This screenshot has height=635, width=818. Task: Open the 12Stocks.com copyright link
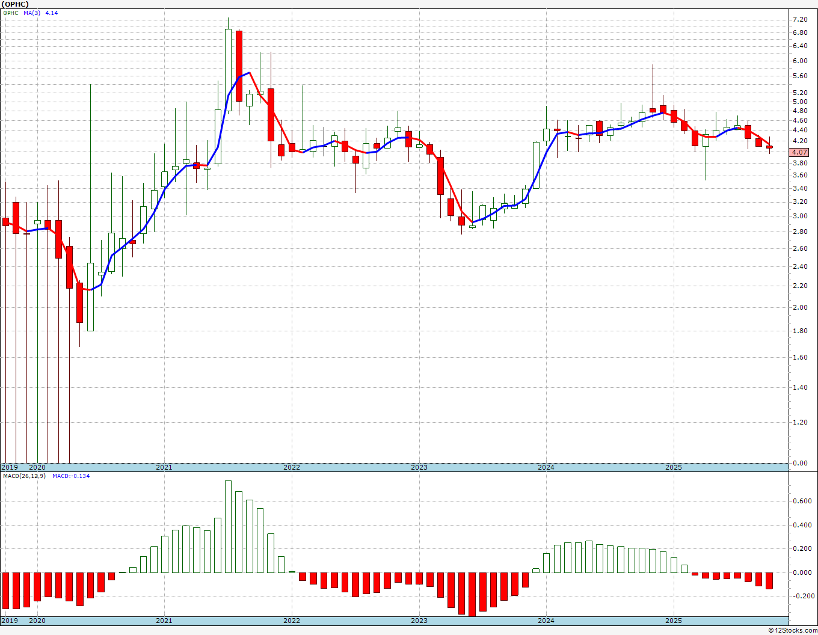pos(793,630)
